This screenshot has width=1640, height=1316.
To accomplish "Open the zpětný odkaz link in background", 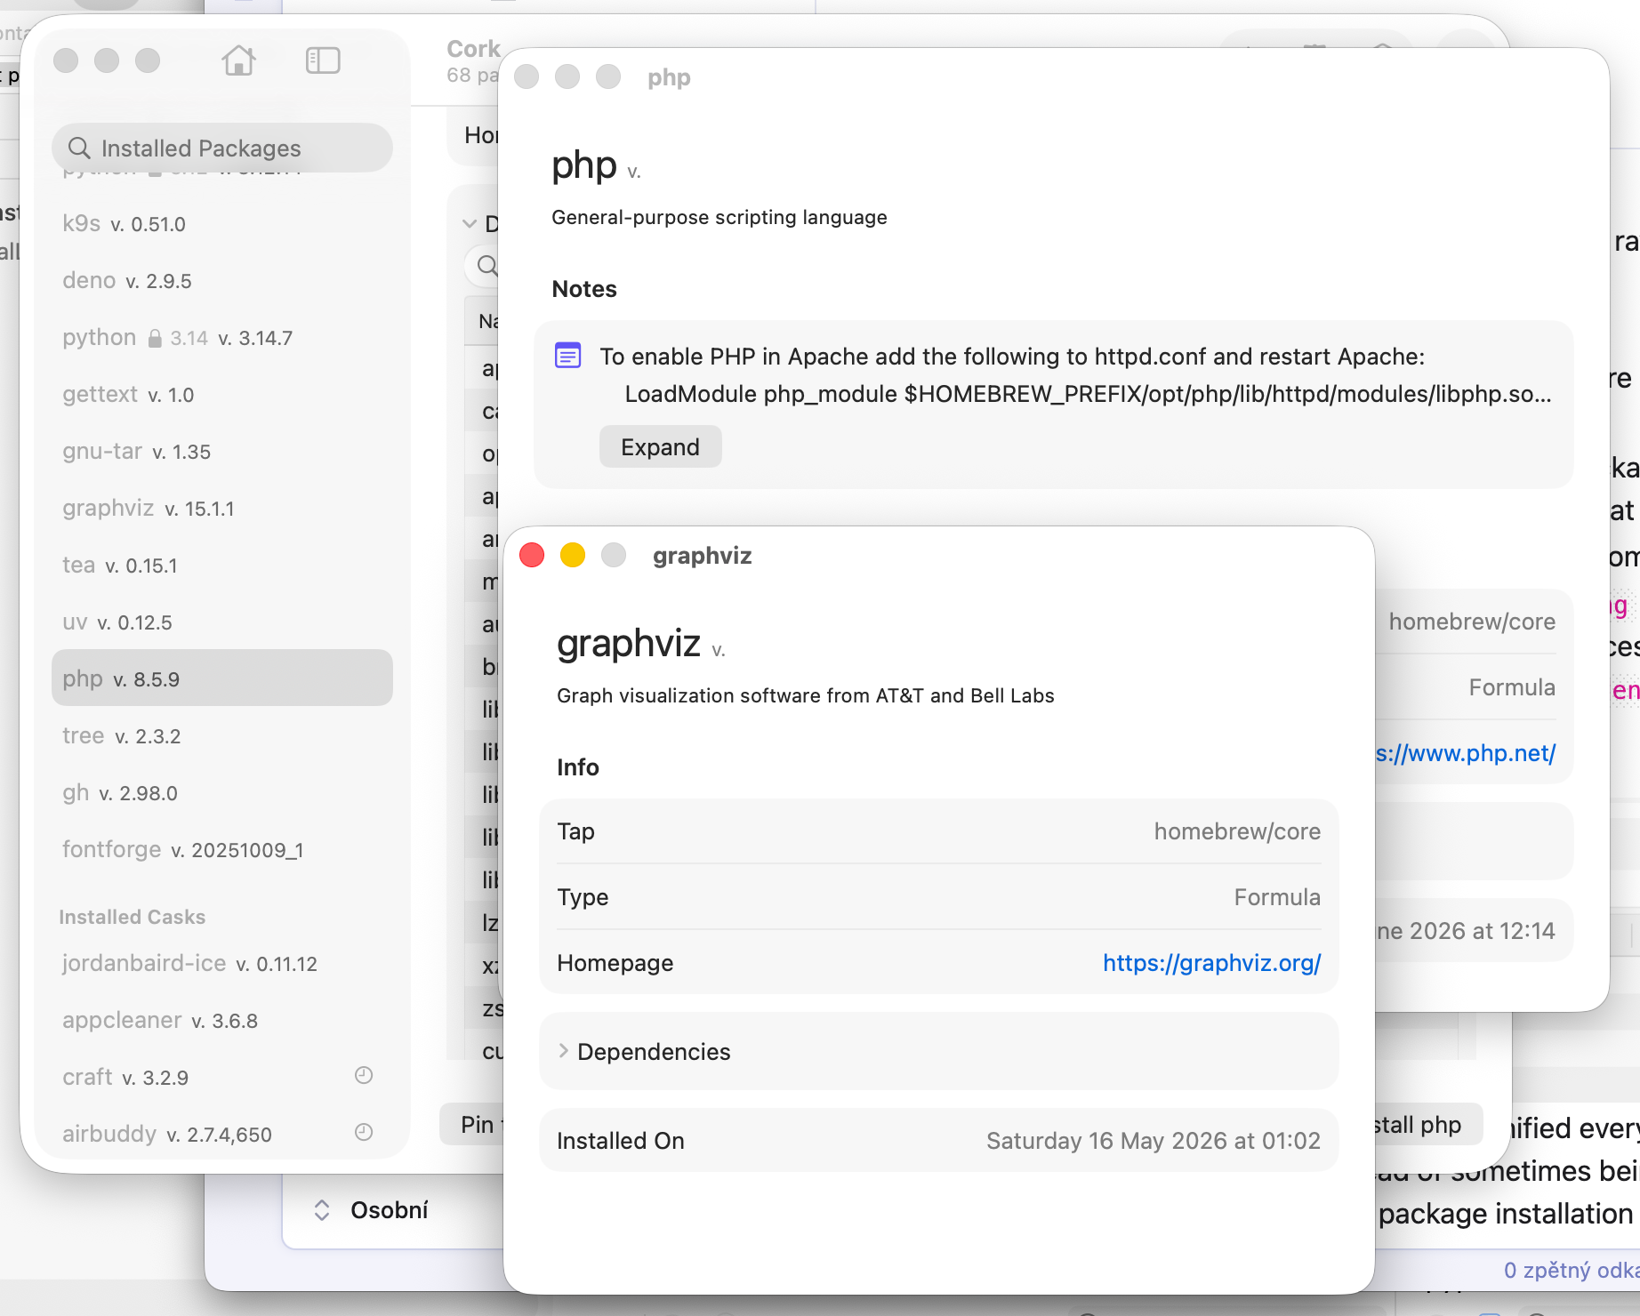I will tap(1572, 1270).
